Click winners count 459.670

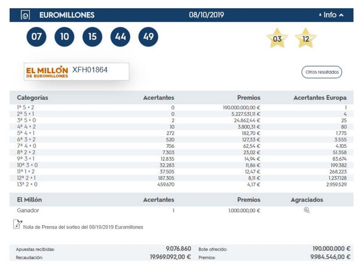pyautogui.click(x=166, y=184)
